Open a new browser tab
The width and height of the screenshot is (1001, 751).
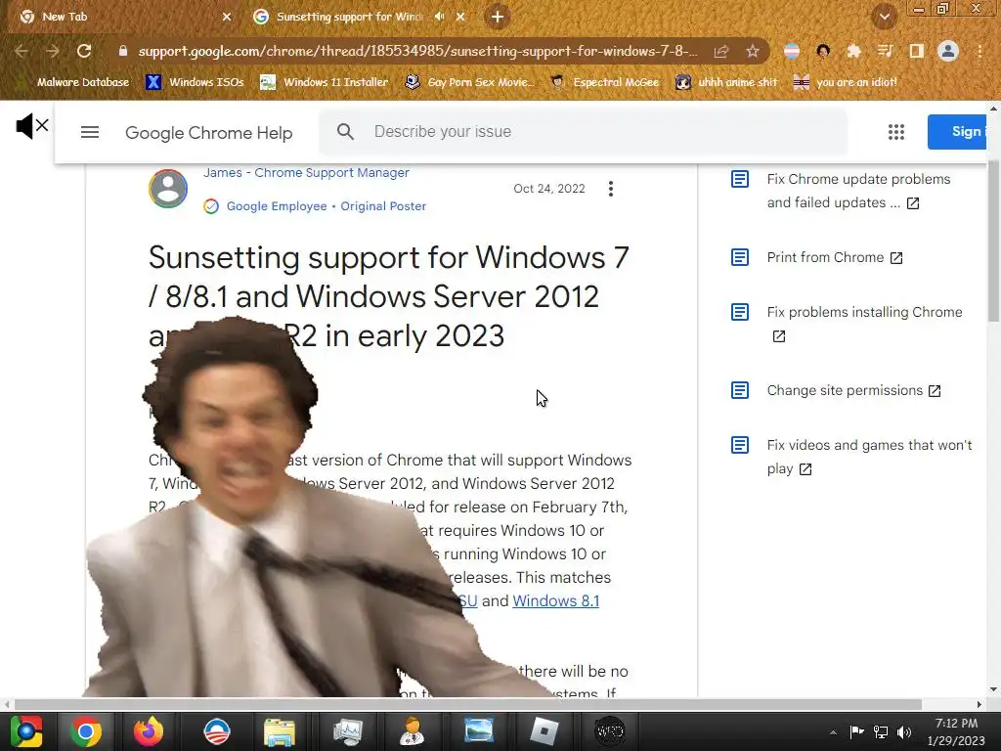click(498, 17)
